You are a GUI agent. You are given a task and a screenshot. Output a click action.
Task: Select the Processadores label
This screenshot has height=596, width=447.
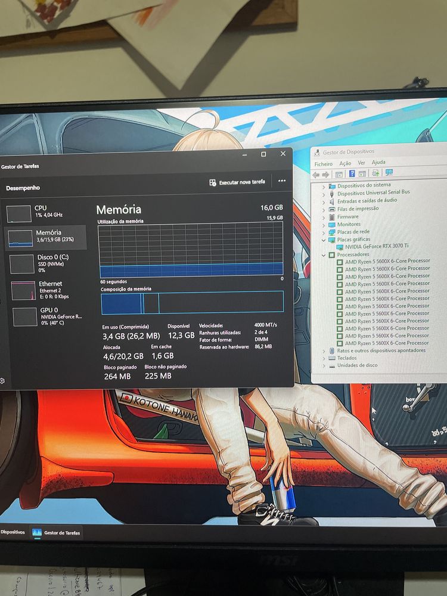point(353,254)
